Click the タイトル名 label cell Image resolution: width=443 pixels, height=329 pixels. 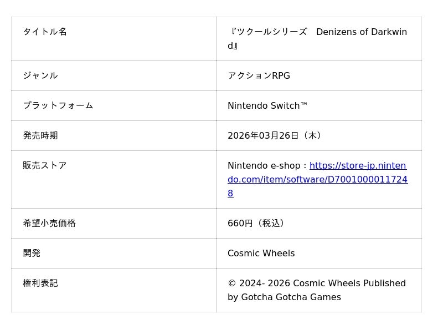click(x=45, y=32)
